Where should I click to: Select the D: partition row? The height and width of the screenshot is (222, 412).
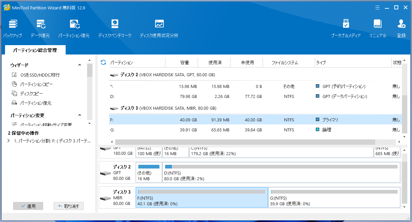(256, 96)
